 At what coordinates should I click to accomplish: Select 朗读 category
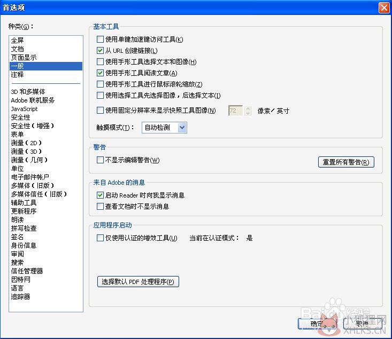tap(46, 219)
